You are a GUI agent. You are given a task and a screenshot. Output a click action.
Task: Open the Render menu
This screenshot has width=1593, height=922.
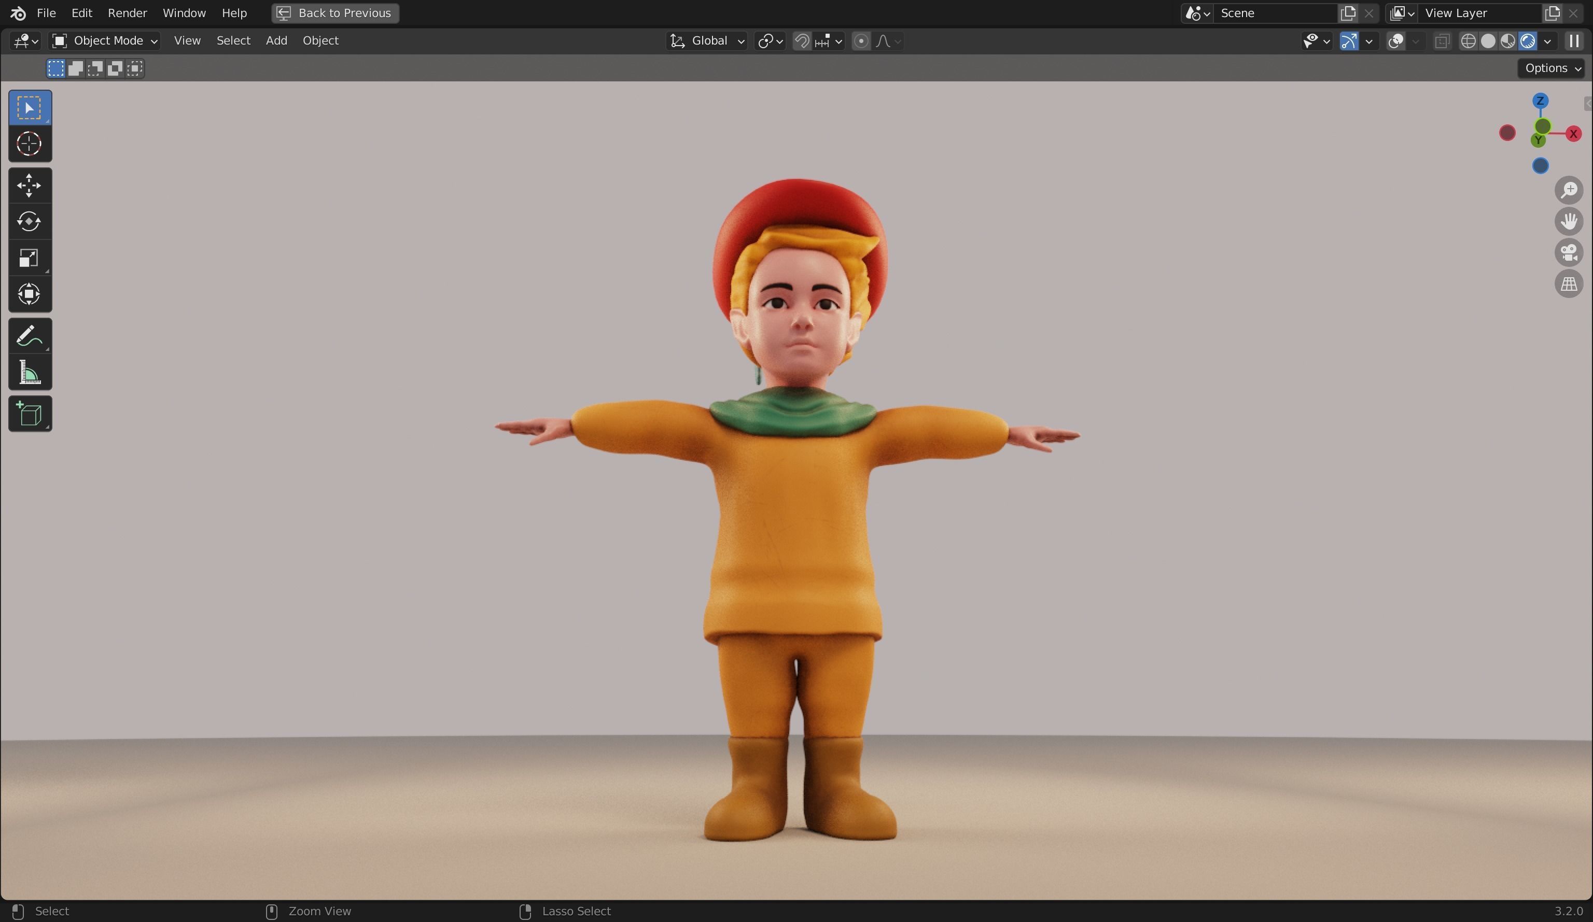click(x=127, y=12)
